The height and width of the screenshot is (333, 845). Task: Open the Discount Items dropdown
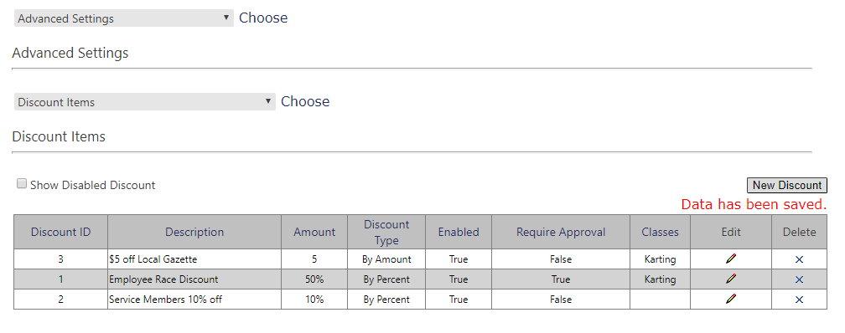[x=144, y=102]
